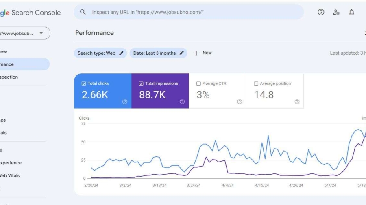
Task: Click the 4/26/24 date axis label
Action: 296,185
